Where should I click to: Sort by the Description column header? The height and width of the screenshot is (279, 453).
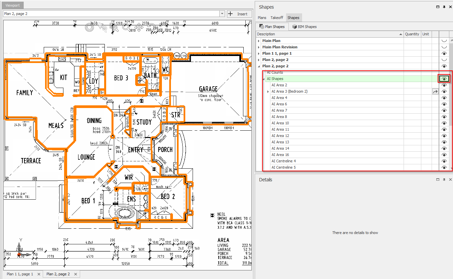(x=330, y=34)
